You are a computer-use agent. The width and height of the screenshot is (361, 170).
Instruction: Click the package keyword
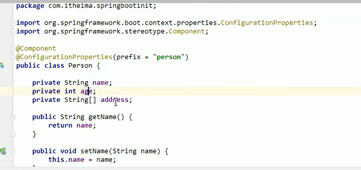coord(30,6)
